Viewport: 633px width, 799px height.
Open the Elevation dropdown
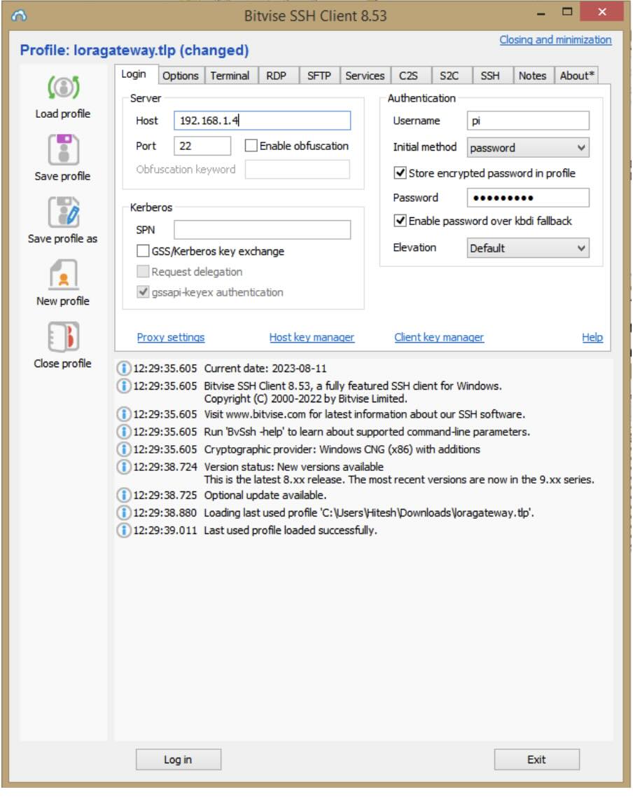(x=528, y=248)
